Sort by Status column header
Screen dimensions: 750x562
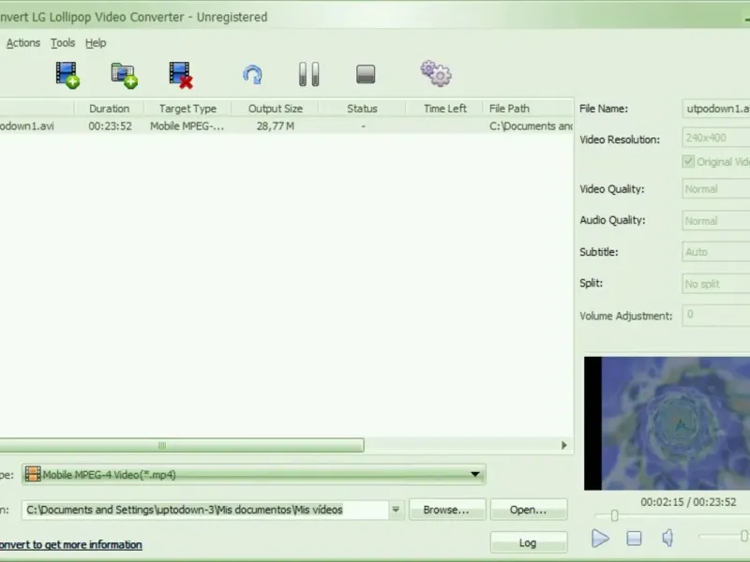click(362, 109)
